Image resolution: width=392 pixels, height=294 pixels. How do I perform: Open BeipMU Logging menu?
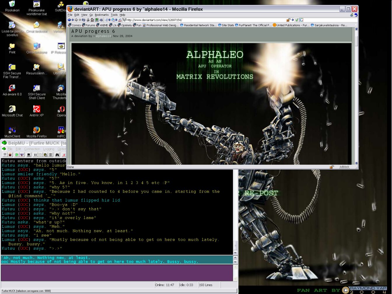[49, 149]
